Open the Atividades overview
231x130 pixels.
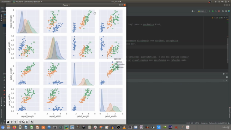pyautogui.click(x=6, y=1)
